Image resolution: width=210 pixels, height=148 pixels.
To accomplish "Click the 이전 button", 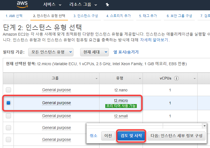I will (x=108, y=136).
